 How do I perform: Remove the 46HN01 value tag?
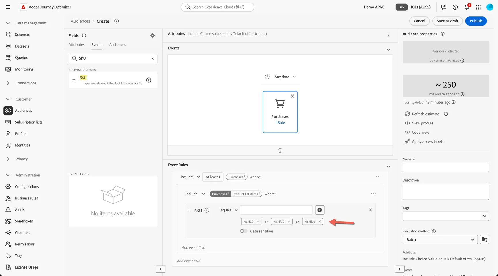coord(320,222)
